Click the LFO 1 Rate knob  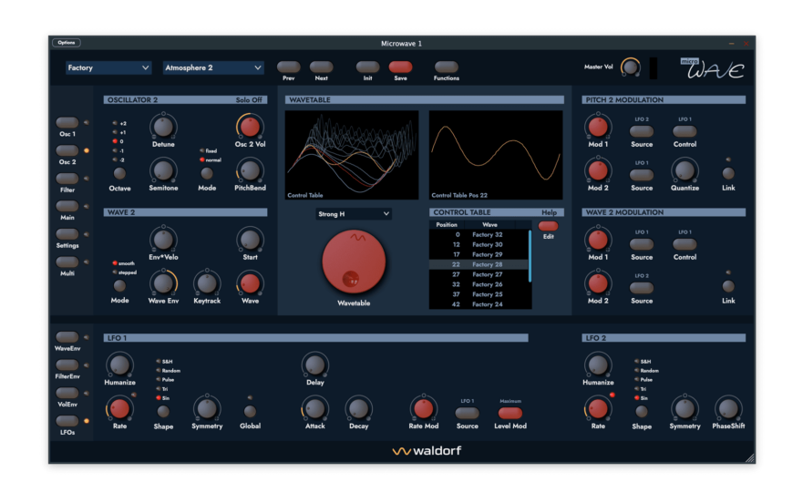[119, 408]
